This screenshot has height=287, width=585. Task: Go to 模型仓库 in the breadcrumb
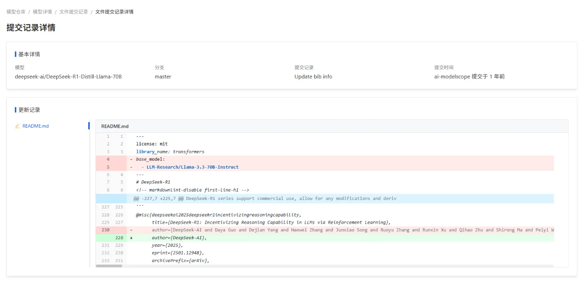pyautogui.click(x=16, y=12)
